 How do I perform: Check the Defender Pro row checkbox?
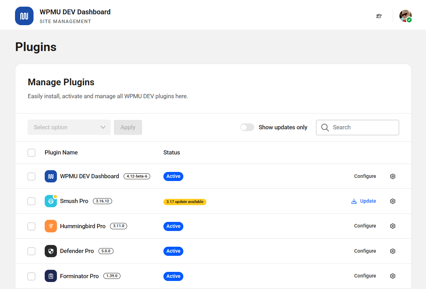point(31,251)
